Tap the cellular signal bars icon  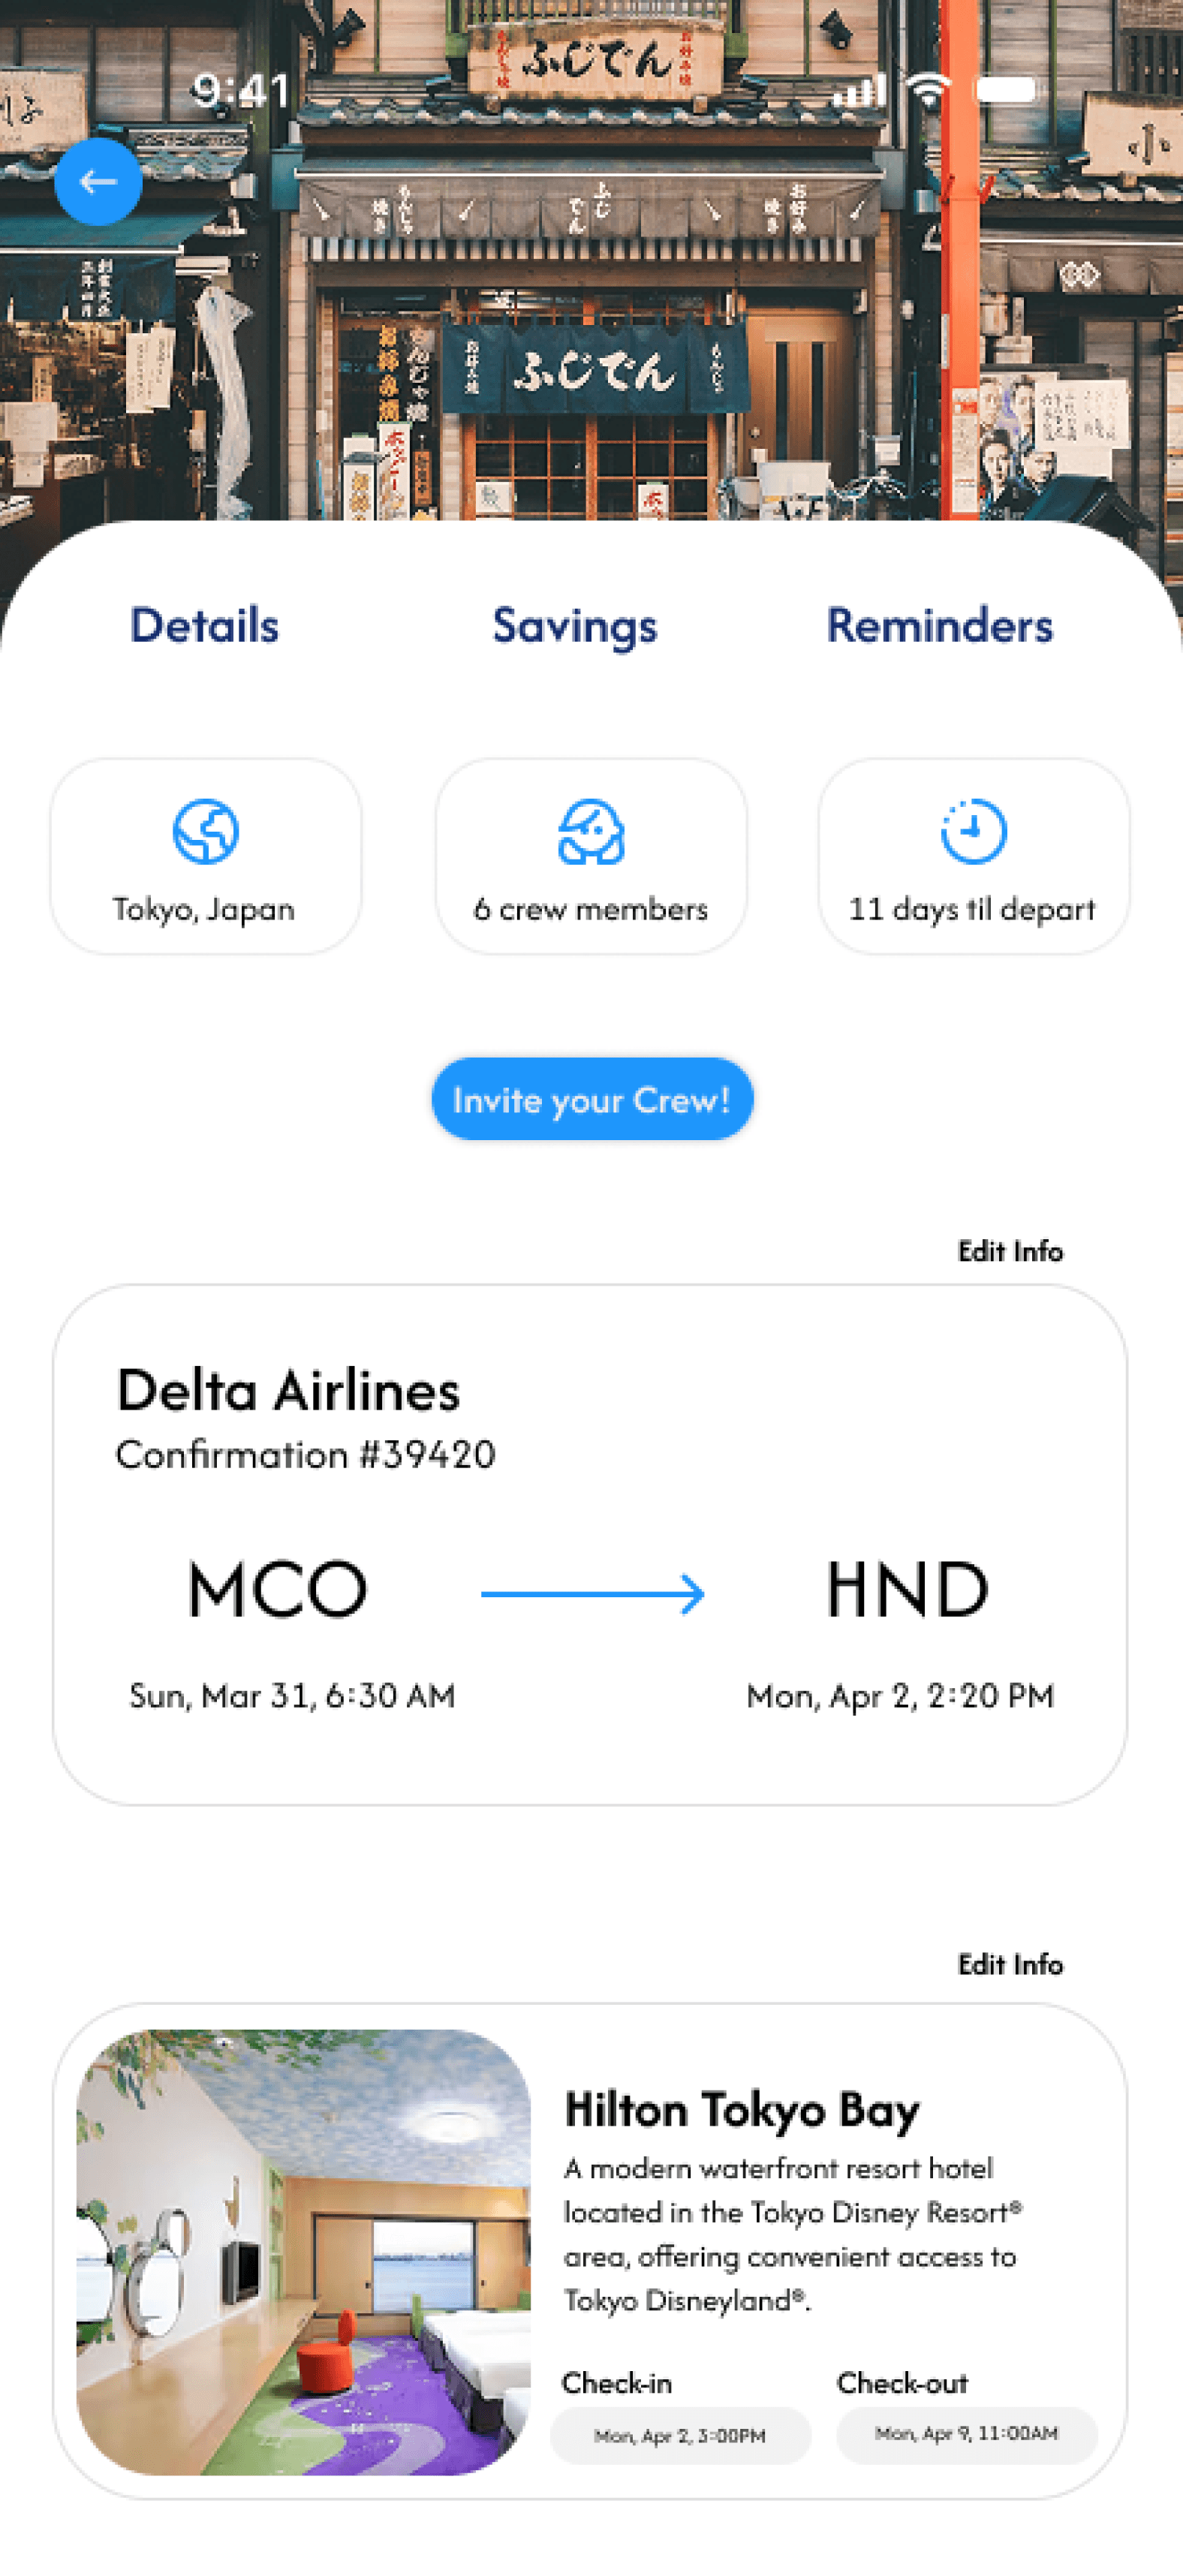(x=860, y=90)
